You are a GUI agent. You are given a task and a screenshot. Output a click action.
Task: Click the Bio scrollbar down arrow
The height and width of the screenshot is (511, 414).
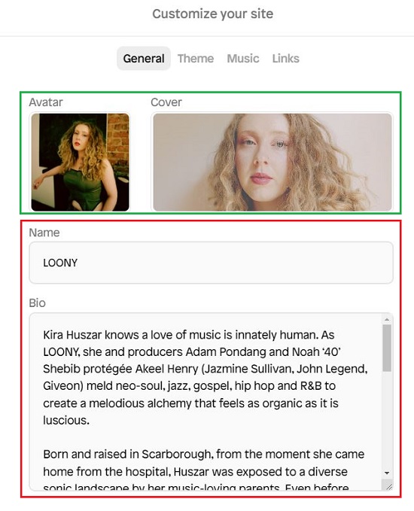point(387,473)
